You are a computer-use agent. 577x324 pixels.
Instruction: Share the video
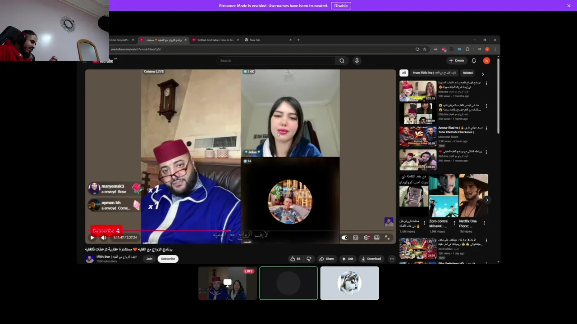(x=326, y=259)
